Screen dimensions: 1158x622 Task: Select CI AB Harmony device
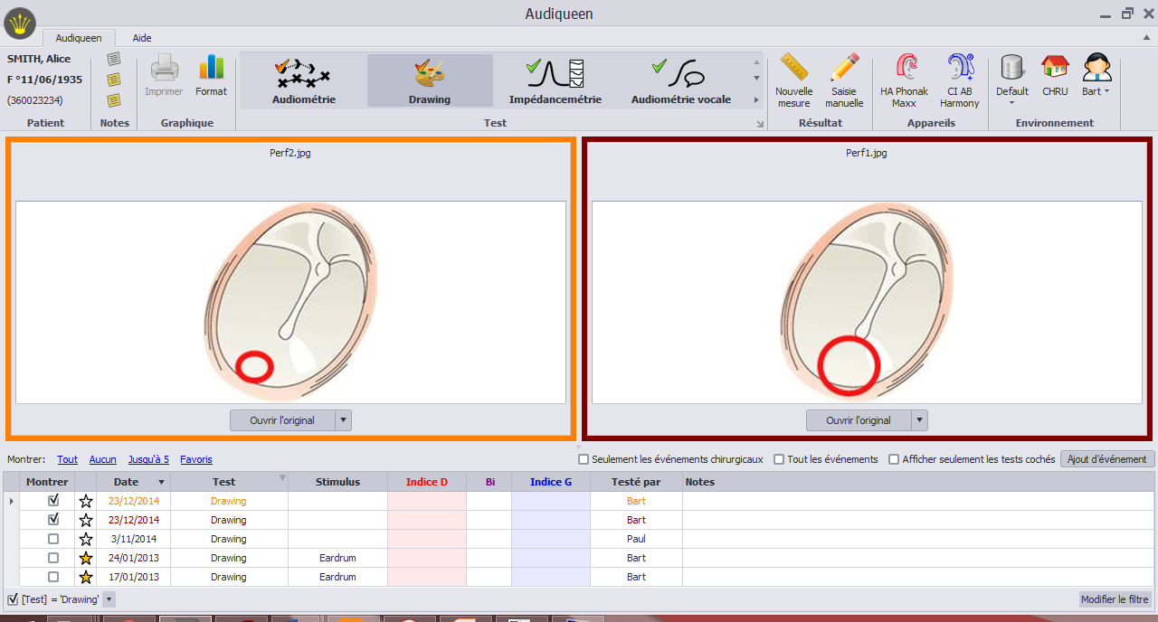tap(960, 80)
